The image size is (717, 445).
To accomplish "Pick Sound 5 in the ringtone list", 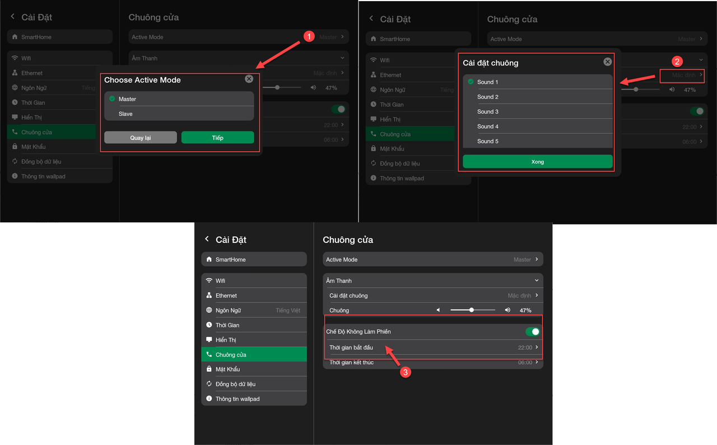I will pyautogui.click(x=487, y=141).
